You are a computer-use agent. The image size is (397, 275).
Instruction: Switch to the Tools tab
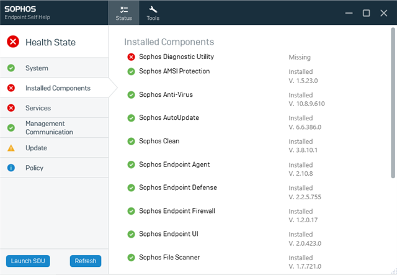153,12
